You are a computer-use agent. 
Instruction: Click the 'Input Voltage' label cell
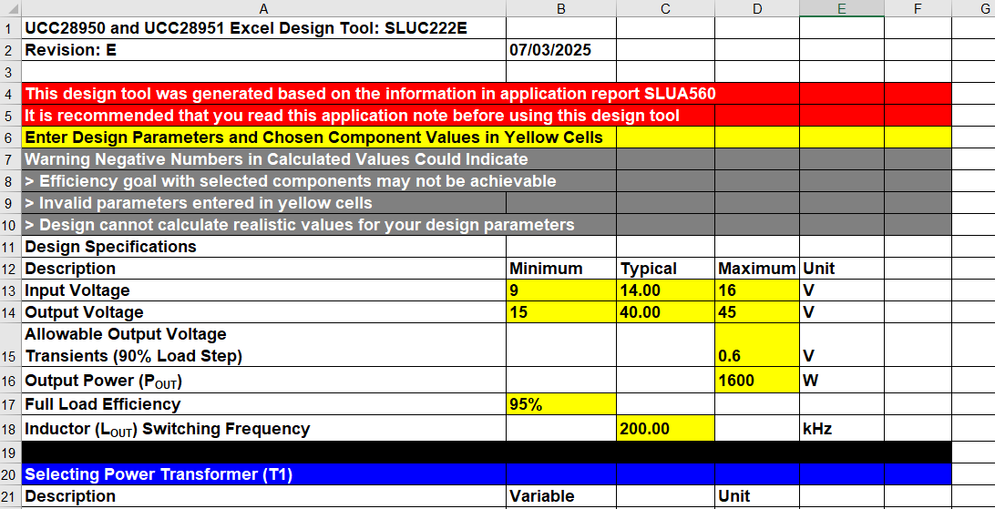pos(263,290)
